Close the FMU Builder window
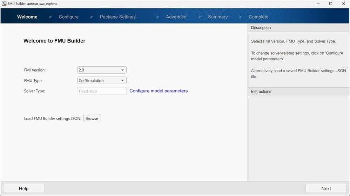Image resolution: width=350 pixels, height=196 pixels. 343,4
